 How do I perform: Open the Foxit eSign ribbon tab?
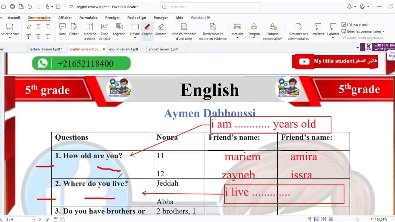[137, 18]
